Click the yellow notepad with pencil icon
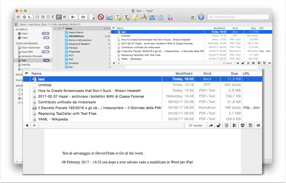Image resolution: width=286 pixels, height=183 pixels. 135,17
